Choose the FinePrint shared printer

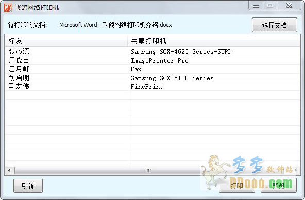tap(146, 87)
